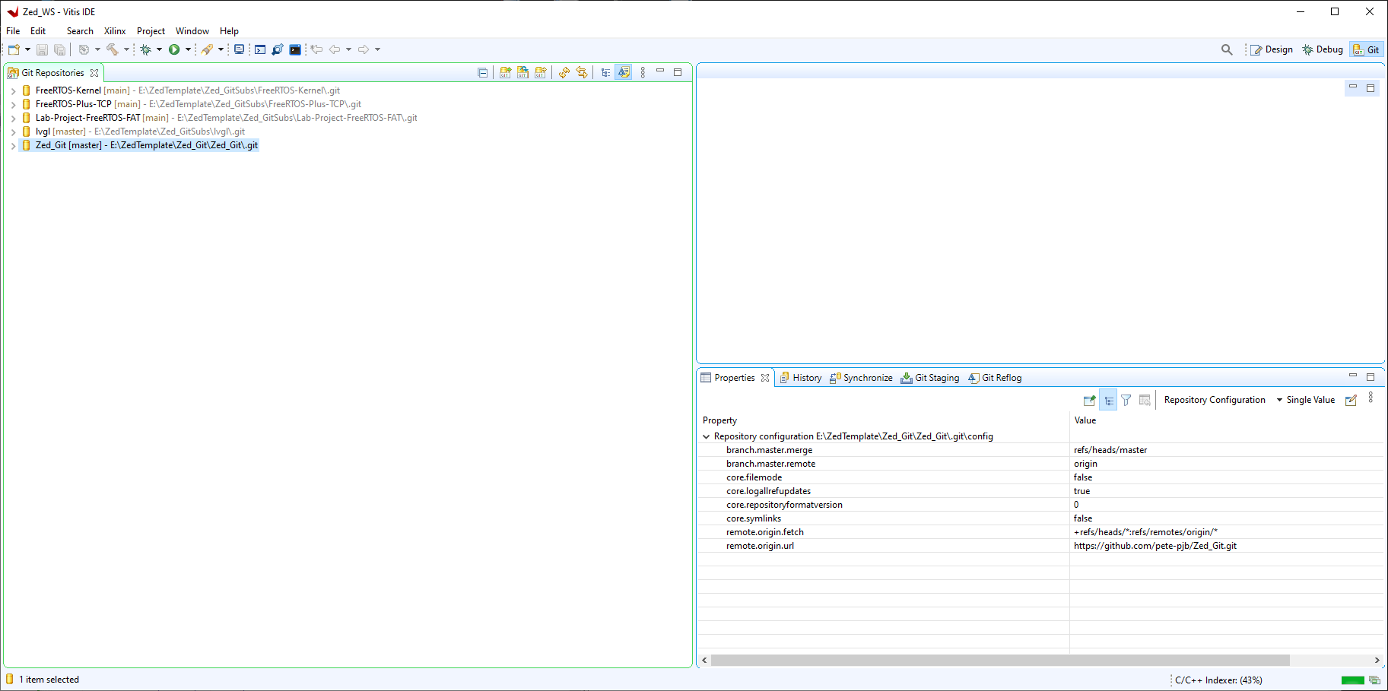
Task: Expand the lvgl repository node
Action: tap(13, 132)
